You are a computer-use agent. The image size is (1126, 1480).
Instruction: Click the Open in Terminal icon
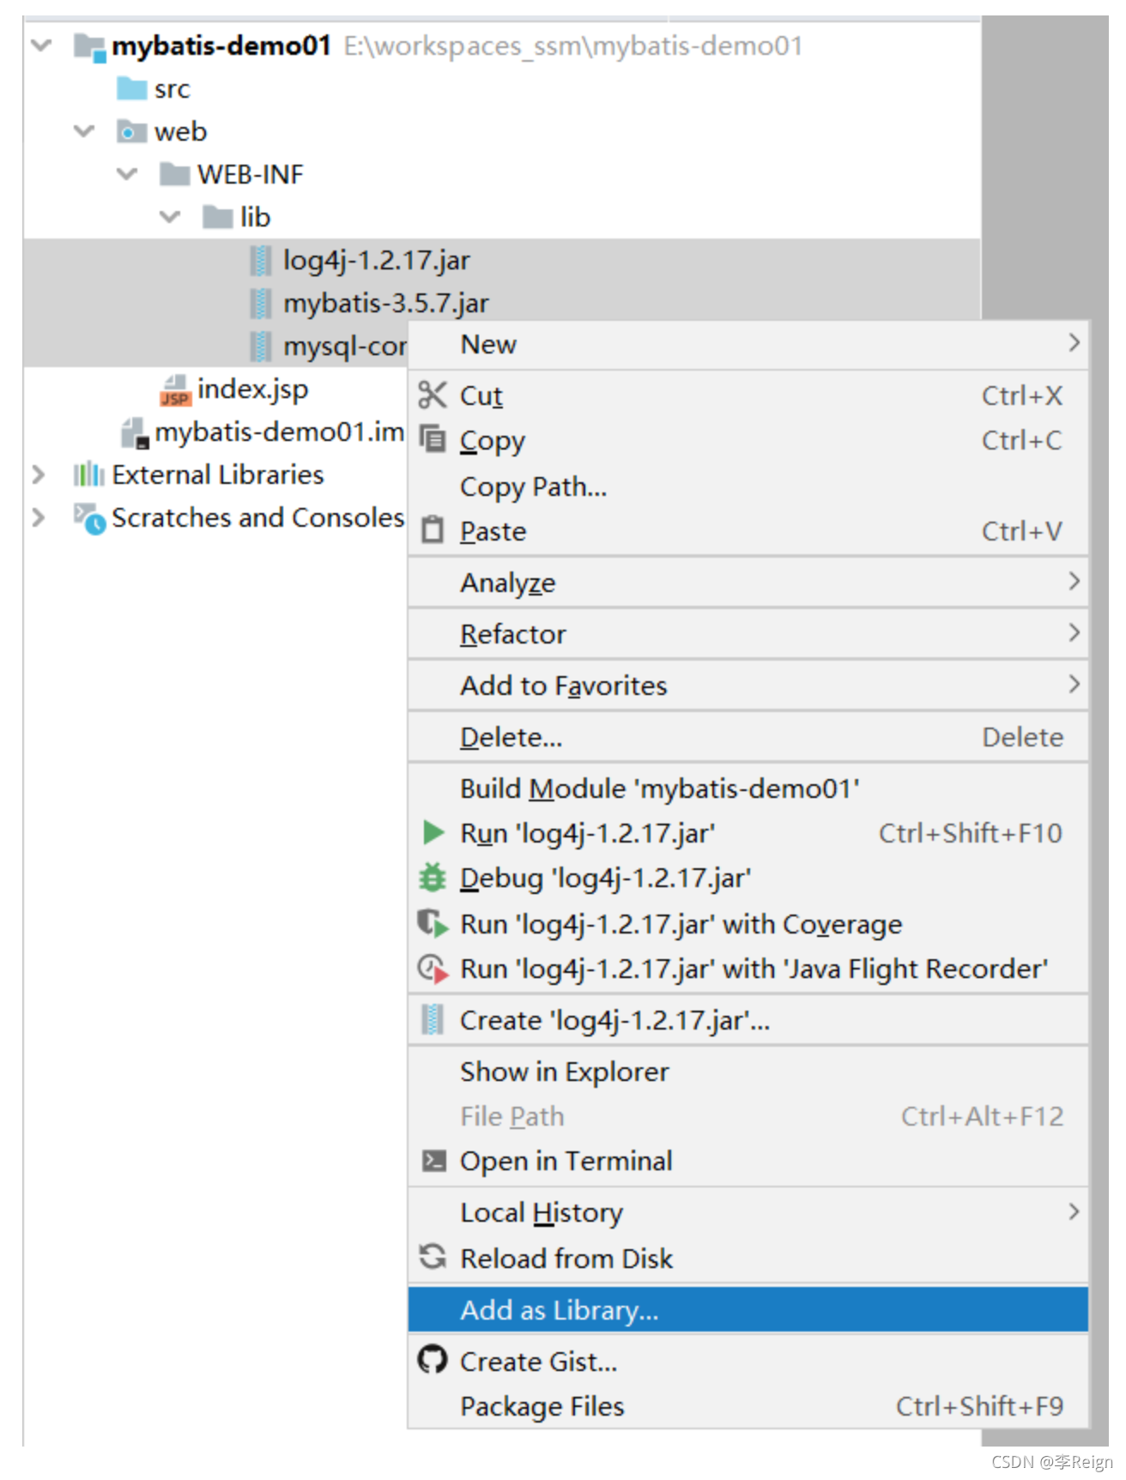coord(433,1161)
